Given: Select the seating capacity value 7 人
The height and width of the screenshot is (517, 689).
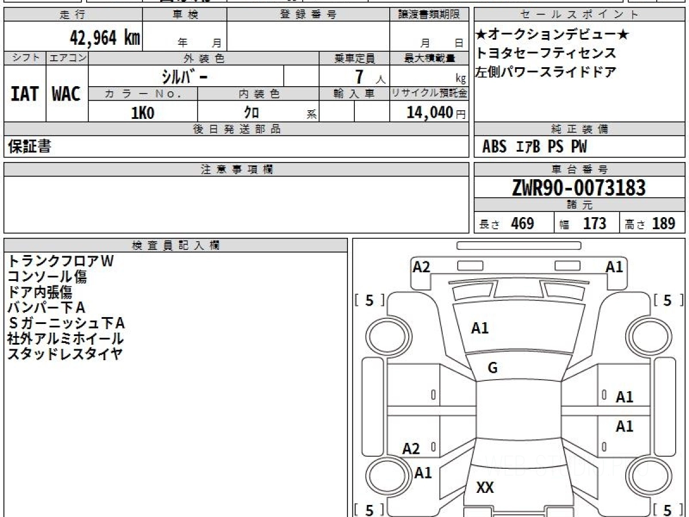Looking at the screenshot, I should pyautogui.click(x=370, y=76).
